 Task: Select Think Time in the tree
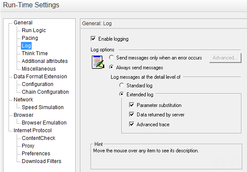pos(35,53)
